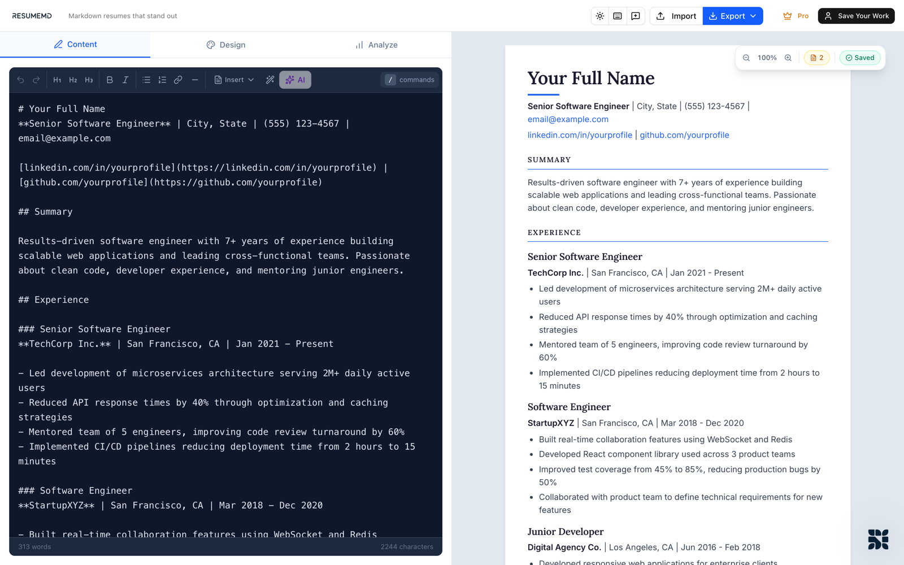Click 'Junior Developer' heading in preview
Viewport: 904px width, 565px height.
(566, 532)
